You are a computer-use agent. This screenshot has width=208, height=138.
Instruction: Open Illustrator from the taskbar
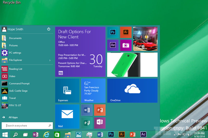[x=122, y=134]
